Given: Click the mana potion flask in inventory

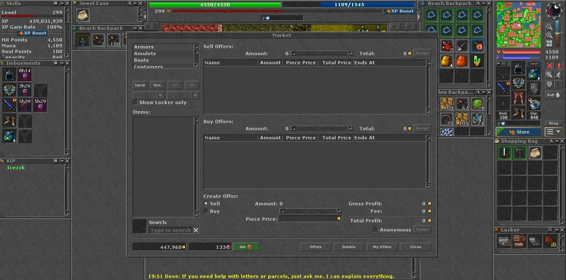Looking at the screenshot, I should (534, 103).
